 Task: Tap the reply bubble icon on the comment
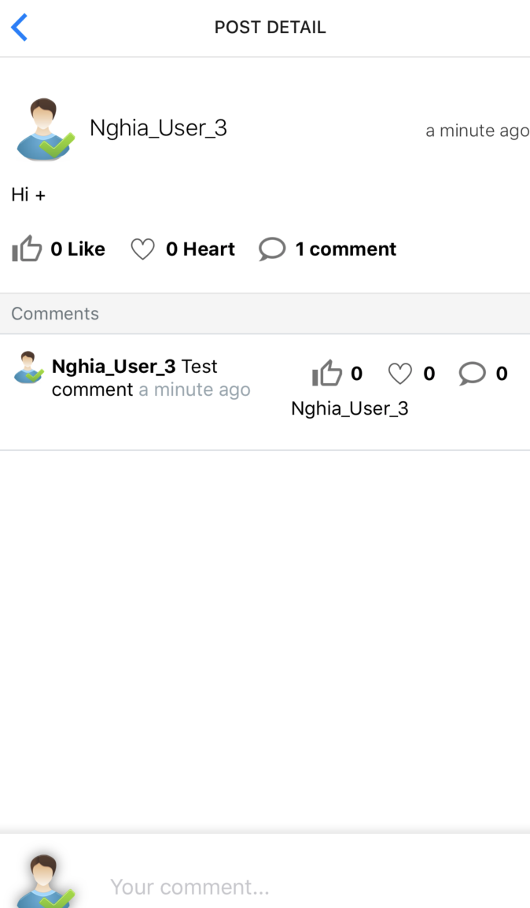(x=473, y=374)
